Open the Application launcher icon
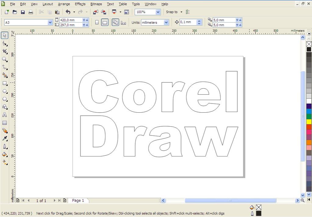Viewport: 312px width, 217px height. point(114,12)
